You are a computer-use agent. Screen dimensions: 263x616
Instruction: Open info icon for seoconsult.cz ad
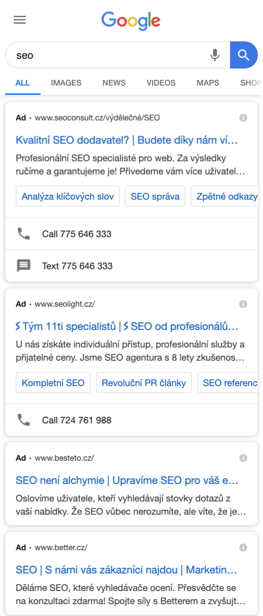click(x=243, y=118)
